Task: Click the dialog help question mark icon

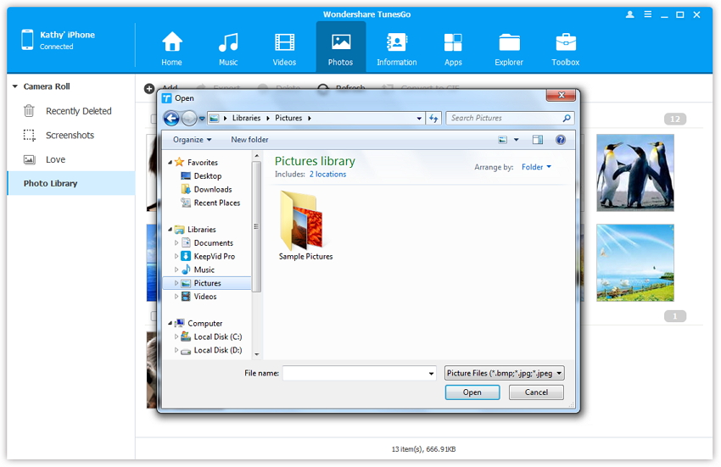Action: pos(561,140)
